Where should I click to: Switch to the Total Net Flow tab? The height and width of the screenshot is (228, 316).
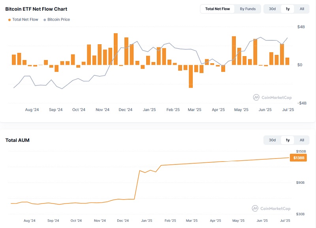click(x=217, y=9)
